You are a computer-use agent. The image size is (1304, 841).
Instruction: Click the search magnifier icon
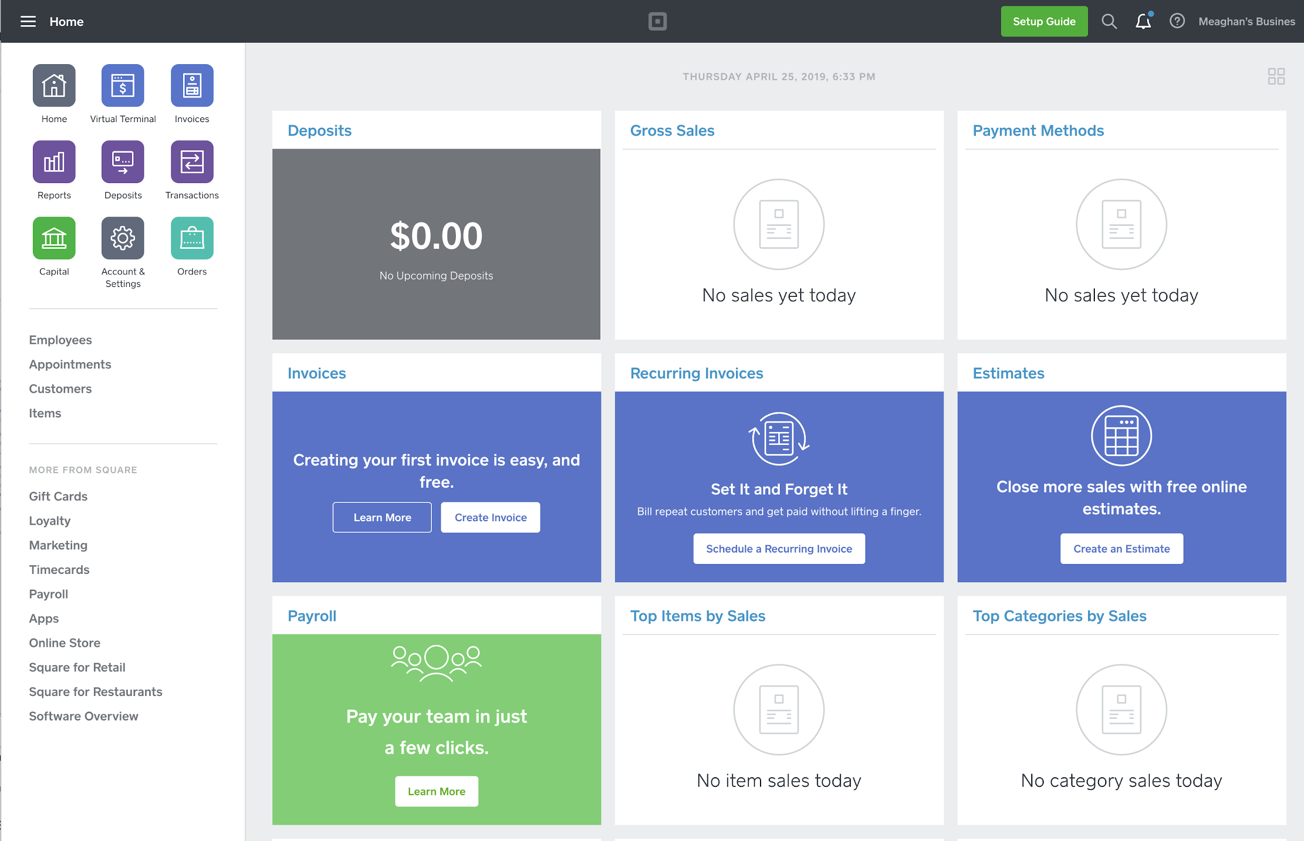click(1109, 21)
